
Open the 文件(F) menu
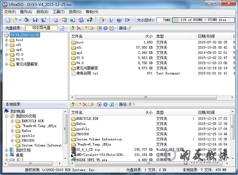[x=10, y=12]
